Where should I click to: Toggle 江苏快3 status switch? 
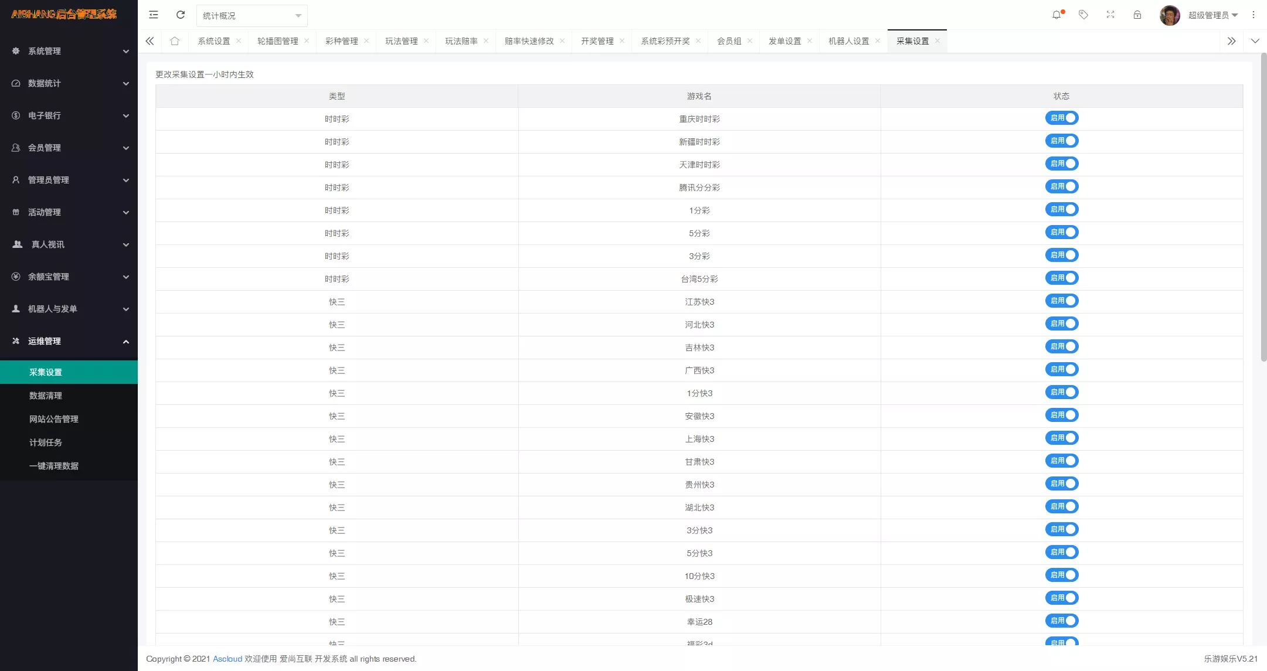pos(1062,301)
